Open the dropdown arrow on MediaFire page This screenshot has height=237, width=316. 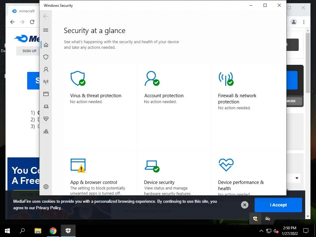point(297,178)
